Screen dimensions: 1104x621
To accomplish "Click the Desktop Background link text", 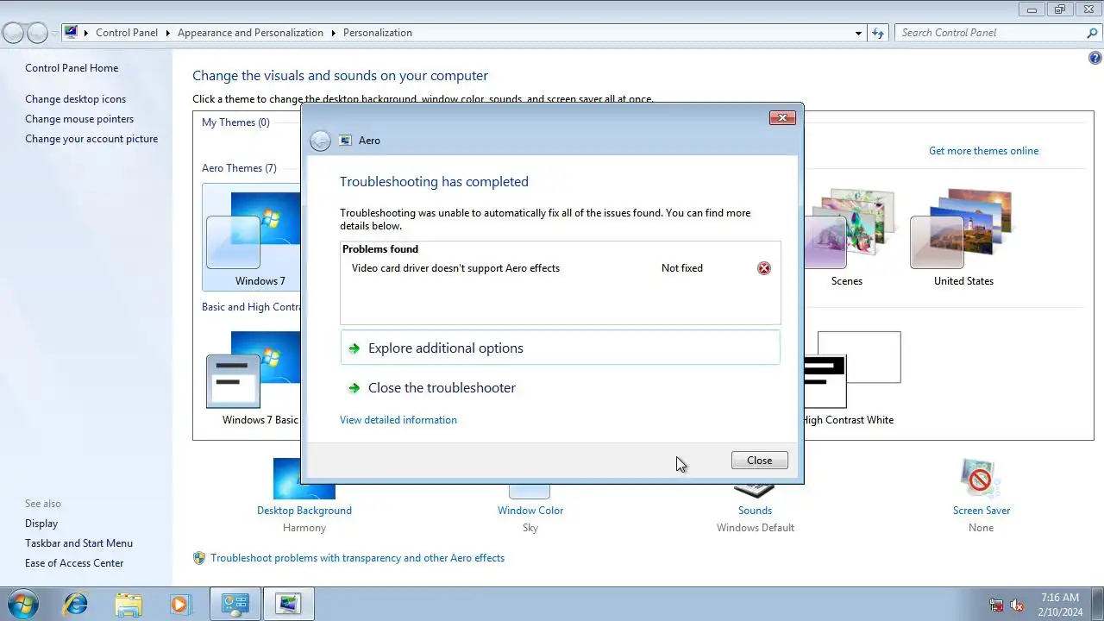I will tap(304, 511).
